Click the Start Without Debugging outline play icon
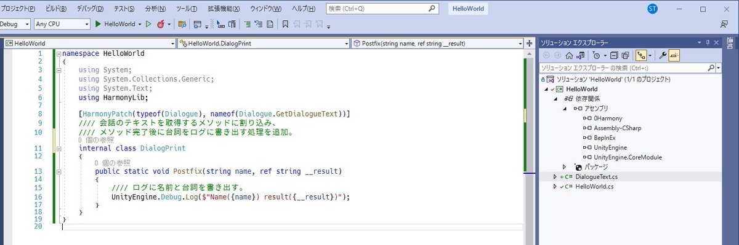Viewport: 739px width, 245px height. [x=148, y=24]
